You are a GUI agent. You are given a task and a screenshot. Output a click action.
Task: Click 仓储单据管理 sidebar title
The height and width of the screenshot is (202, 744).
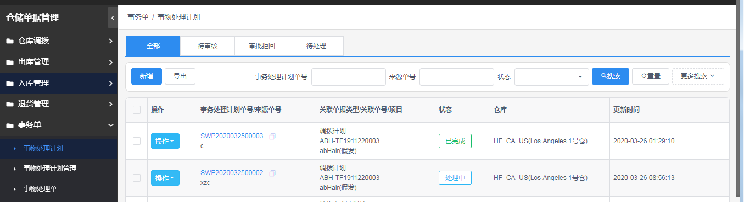tap(32, 18)
